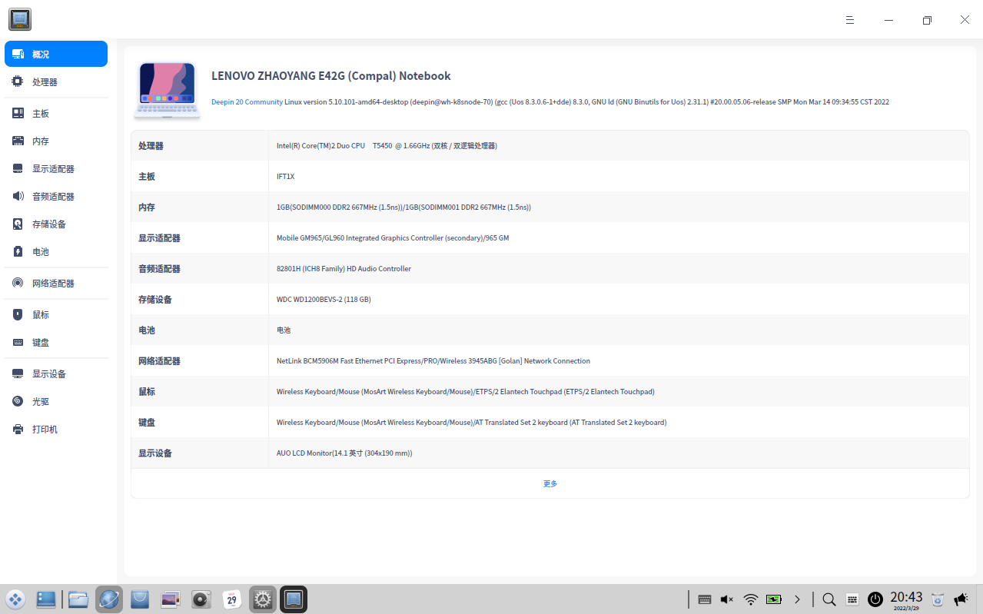Open the hamburger main menu in title bar
Screen dimensions: 983x614
[x=850, y=20]
